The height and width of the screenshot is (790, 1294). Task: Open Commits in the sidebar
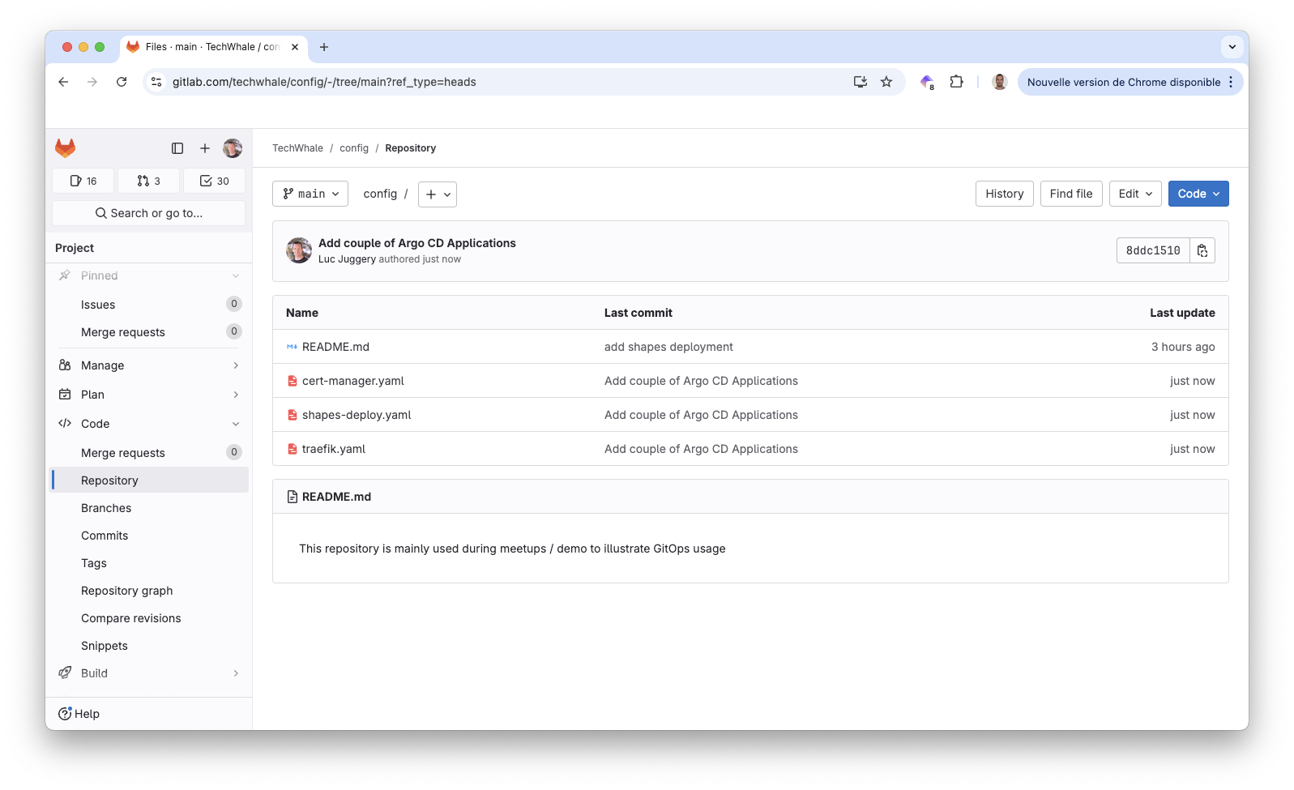point(149,536)
